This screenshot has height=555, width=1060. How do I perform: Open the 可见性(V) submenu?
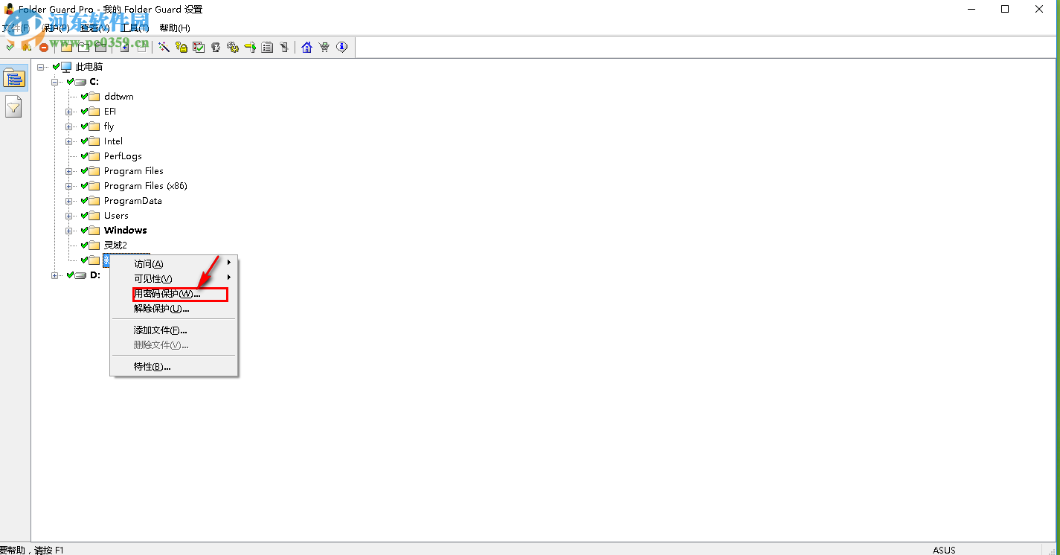coord(174,278)
